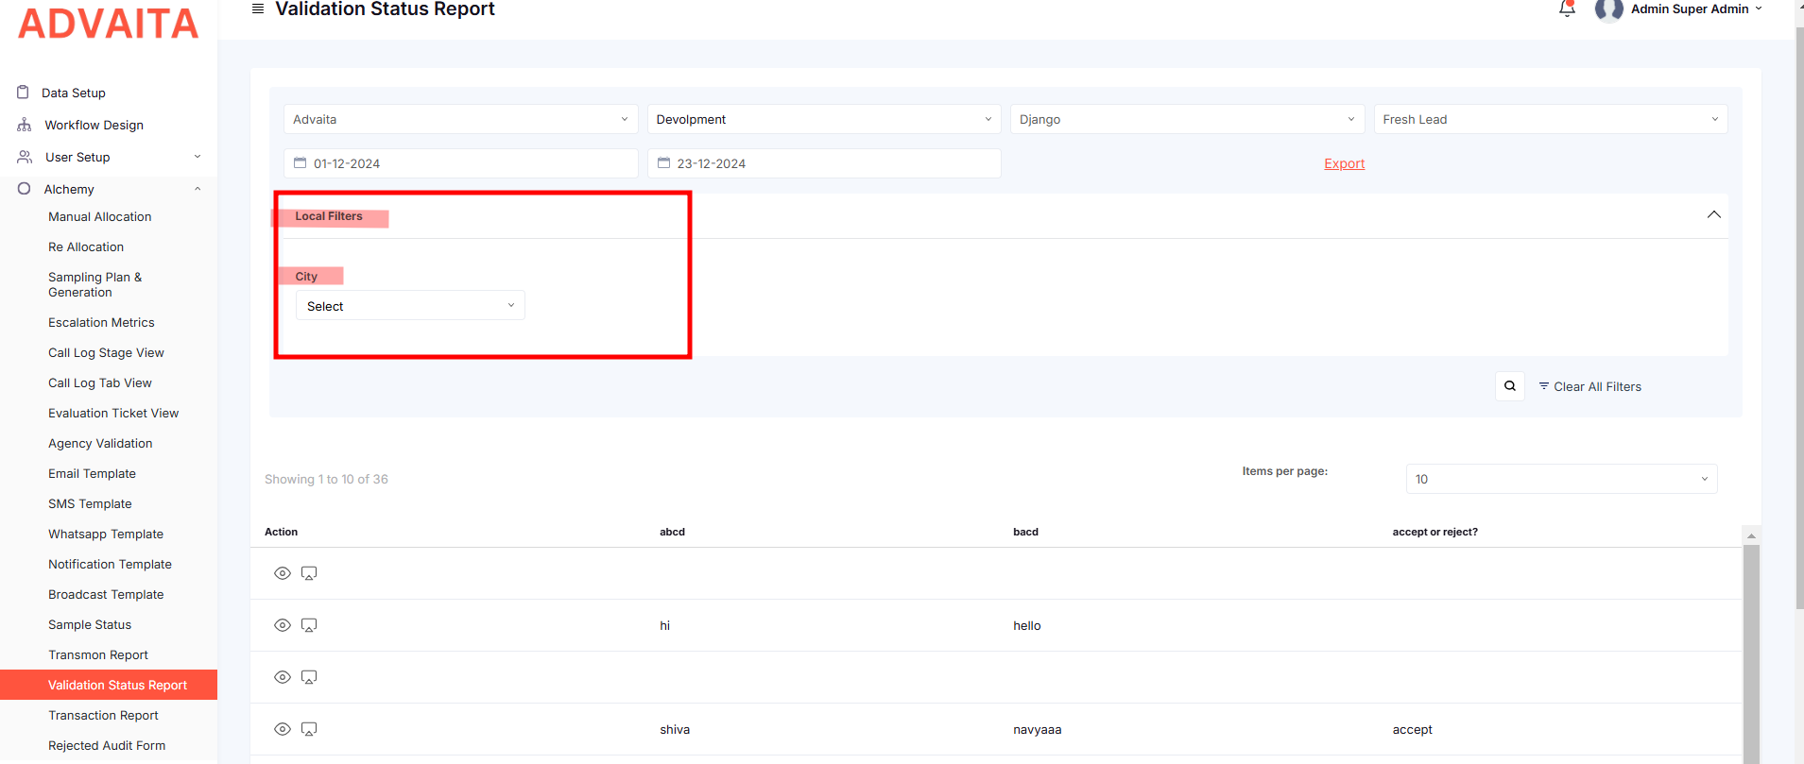Click the table's vertical scrollbar
Image resolution: width=1804 pixels, height=764 pixels.
coord(1751,652)
